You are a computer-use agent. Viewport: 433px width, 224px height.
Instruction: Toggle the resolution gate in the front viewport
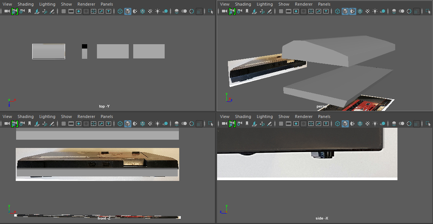click(79, 124)
